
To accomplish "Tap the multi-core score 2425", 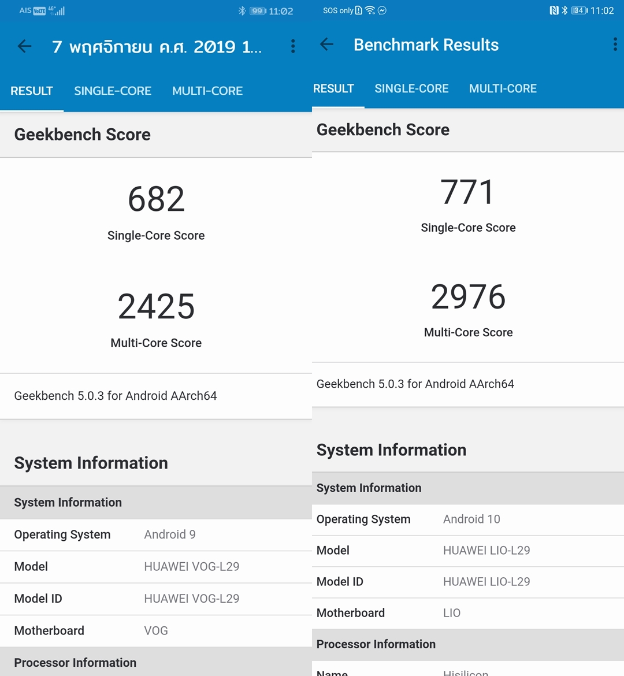I will point(156,307).
